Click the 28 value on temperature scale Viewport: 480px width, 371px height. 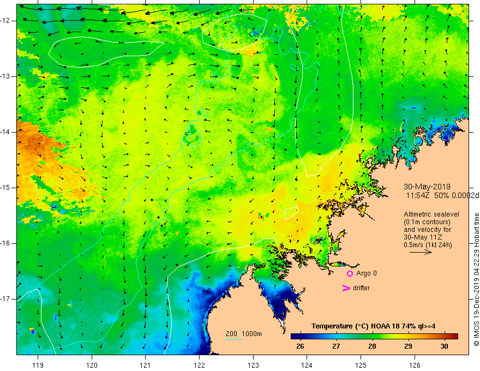372,346
